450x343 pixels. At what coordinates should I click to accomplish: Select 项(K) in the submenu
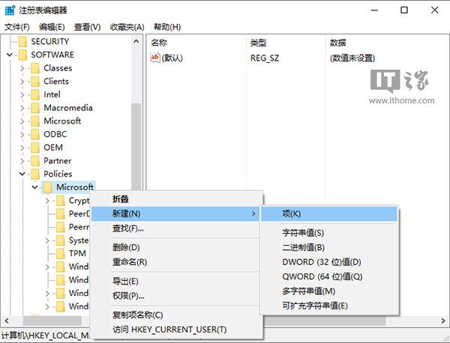(x=329, y=213)
